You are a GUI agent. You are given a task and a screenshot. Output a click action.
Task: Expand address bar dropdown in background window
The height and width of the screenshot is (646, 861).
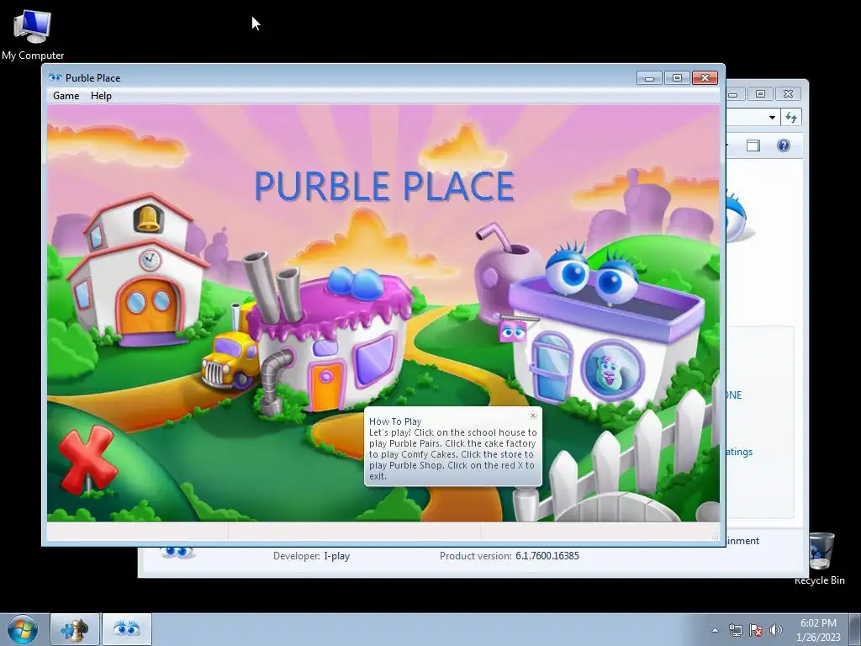[772, 117]
